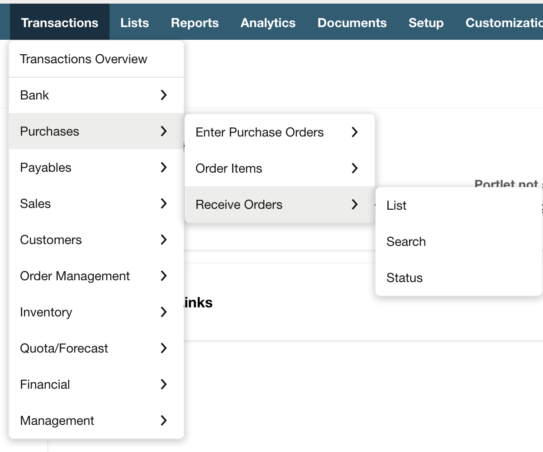The width and height of the screenshot is (543, 452).
Task: Click the chevron next to Payables
Action: [164, 167]
